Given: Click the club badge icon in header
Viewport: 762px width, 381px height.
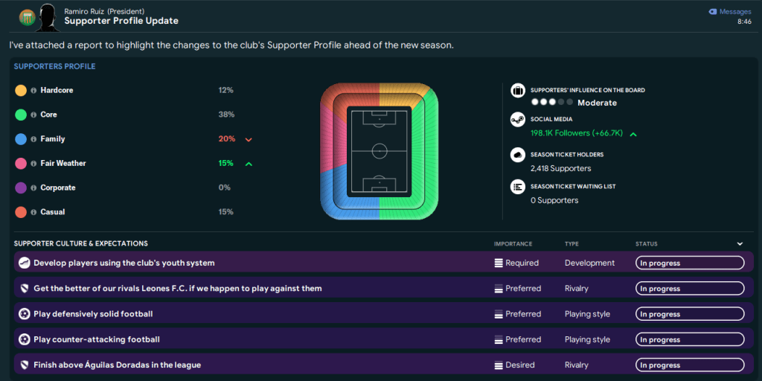Looking at the screenshot, I should 27,16.
